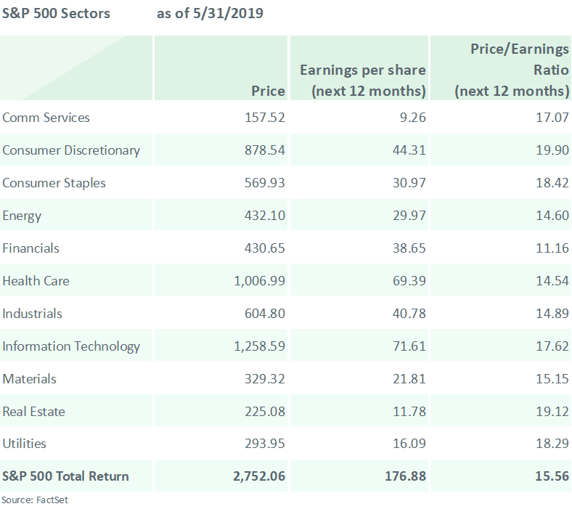Select the 'Price/Earnings Ratio' column header
This screenshot has height=509, width=572.
tap(501, 68)
